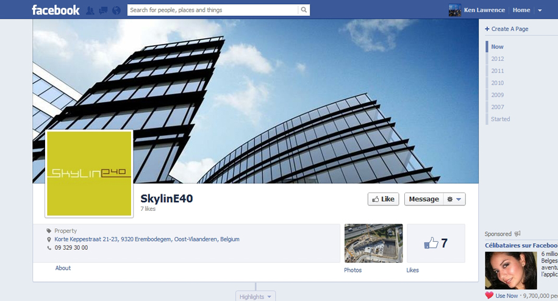Jump to 2012 on the timeline
558x301 pixels.
click(498, 58)
